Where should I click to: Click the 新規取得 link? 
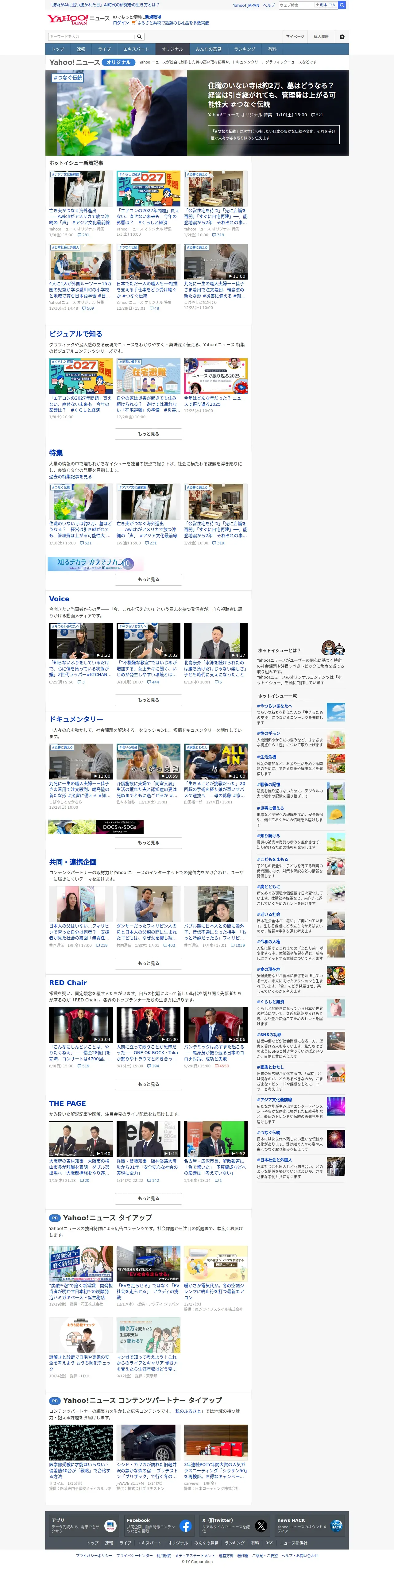153,17
